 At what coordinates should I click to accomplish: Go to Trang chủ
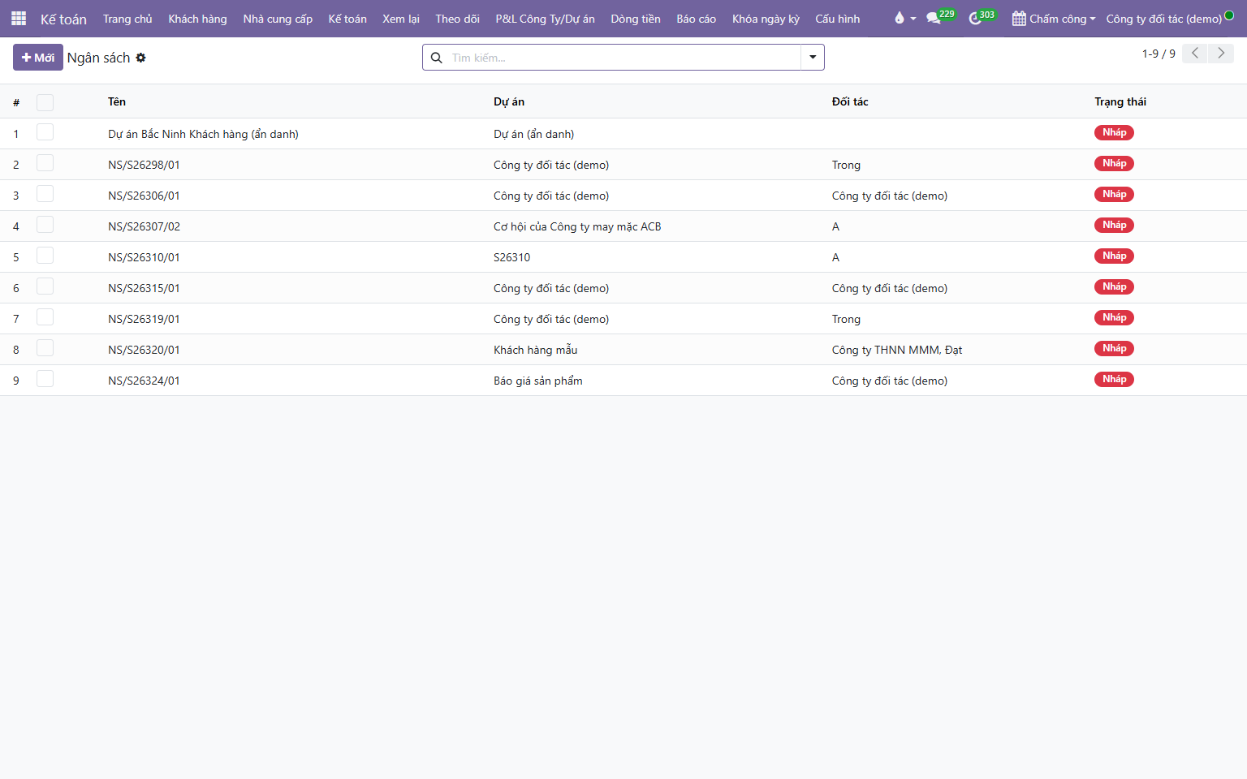pyautogui.click(x=127, y=19)
